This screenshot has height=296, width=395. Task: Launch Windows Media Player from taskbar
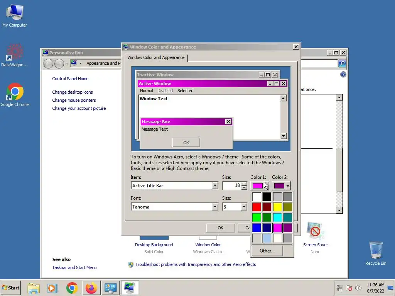coord(52,288)
